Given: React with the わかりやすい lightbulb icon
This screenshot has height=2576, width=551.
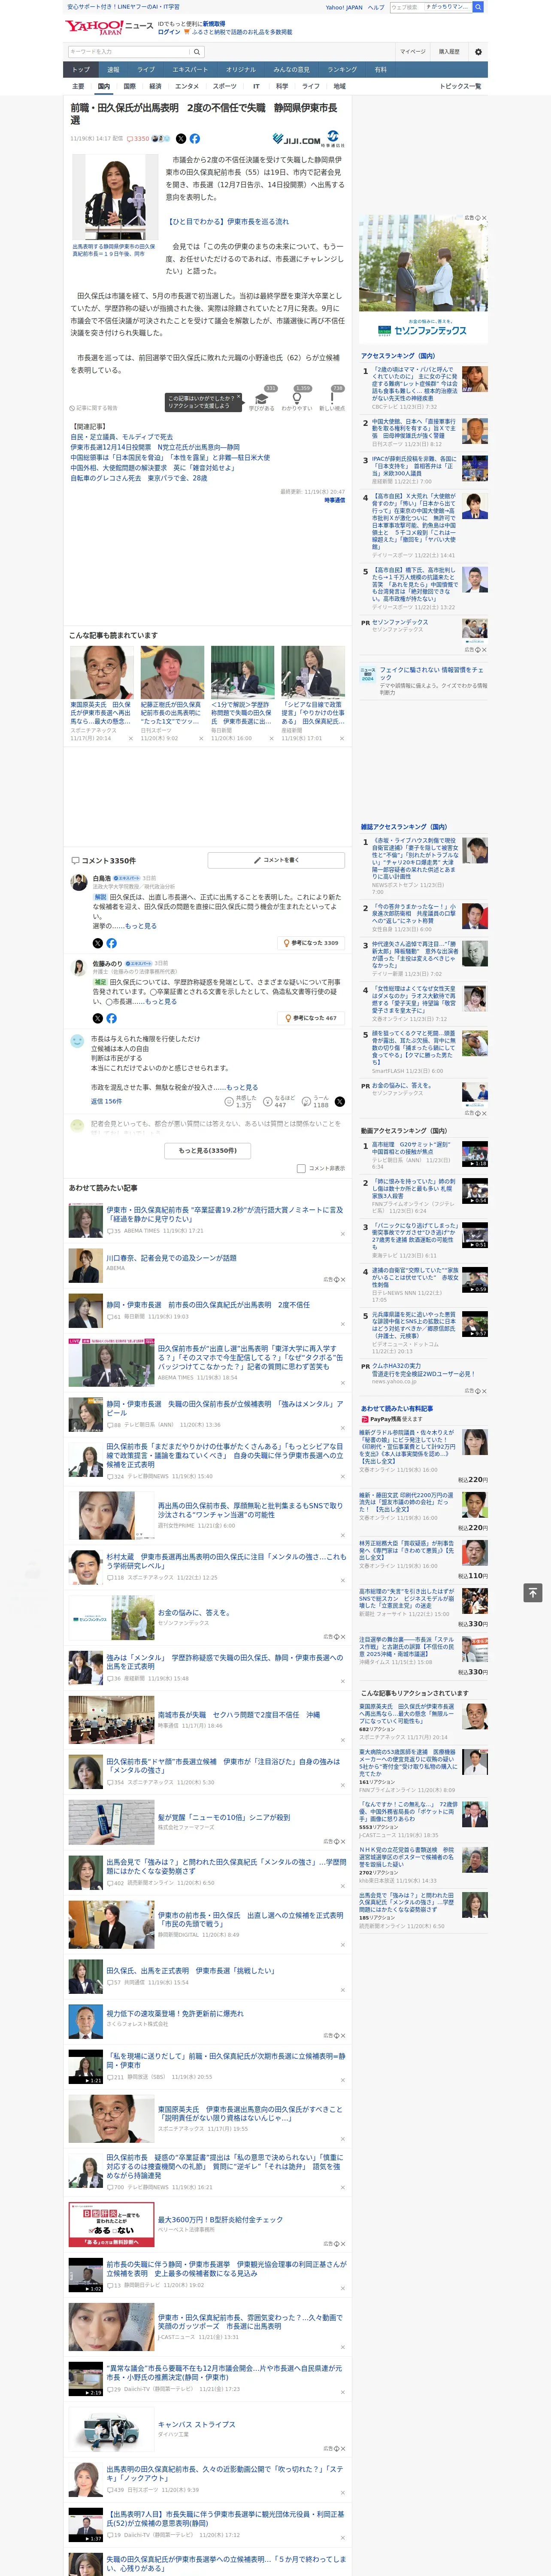Looking at the screenshot, I should pyautogui.click(x=297, y=398).
